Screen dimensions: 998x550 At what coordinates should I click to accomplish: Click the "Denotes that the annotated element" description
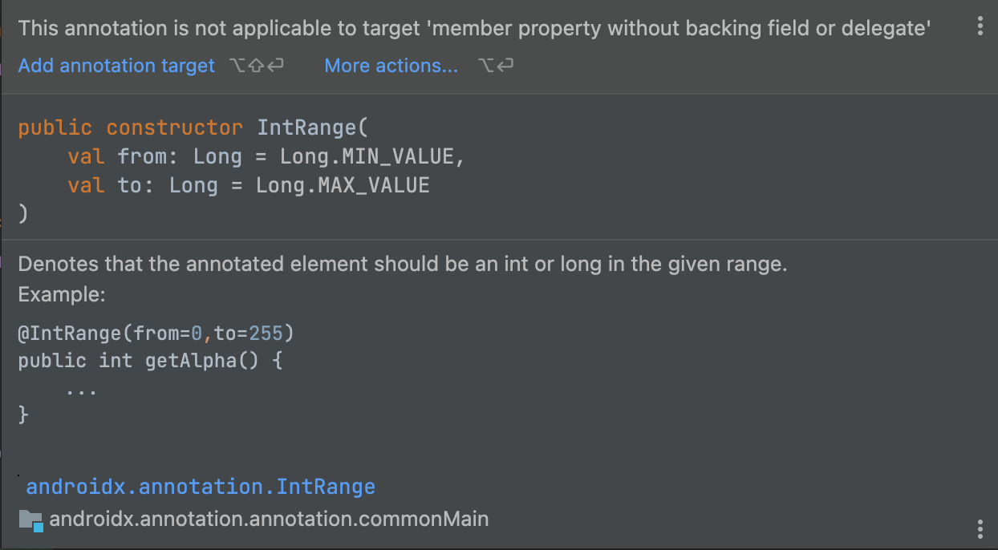402,264
